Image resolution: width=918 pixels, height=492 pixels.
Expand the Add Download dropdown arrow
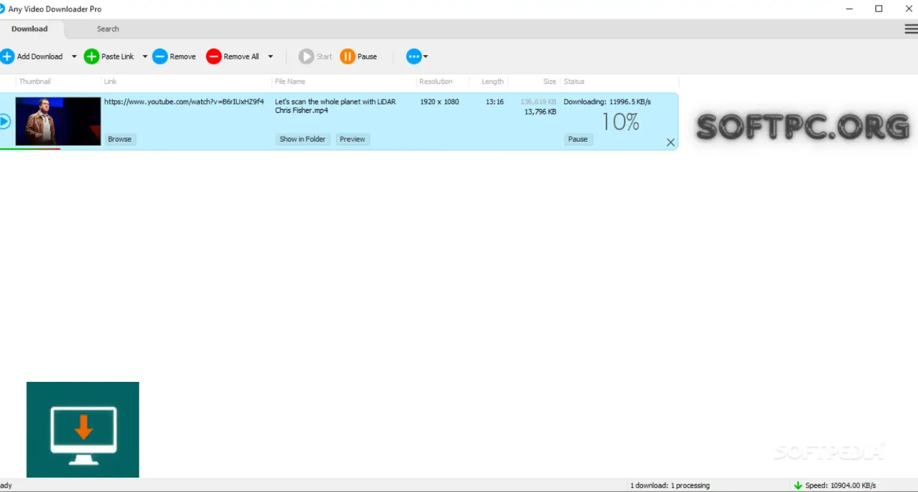click(x=74, y=56)
